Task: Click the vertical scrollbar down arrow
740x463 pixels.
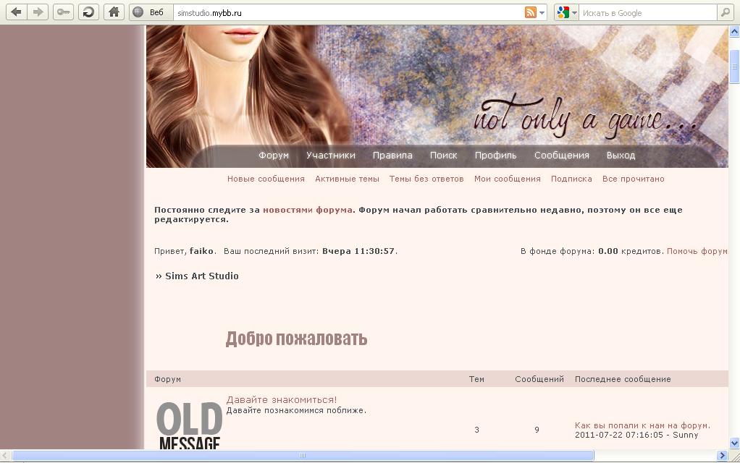Action: 734,443
